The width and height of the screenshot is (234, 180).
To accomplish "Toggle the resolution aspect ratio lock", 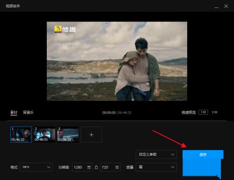I will coord(96,167).
